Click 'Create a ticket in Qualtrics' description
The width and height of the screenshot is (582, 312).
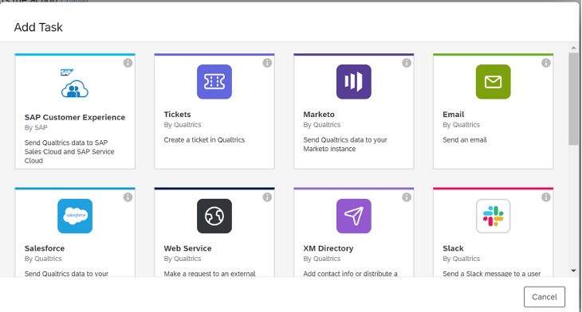204,140
